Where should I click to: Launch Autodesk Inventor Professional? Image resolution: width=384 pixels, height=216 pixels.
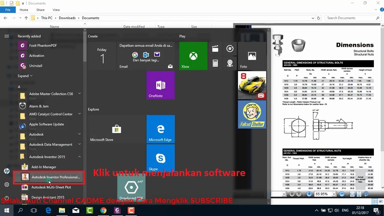pyautogui.click(x=56, y=177)
